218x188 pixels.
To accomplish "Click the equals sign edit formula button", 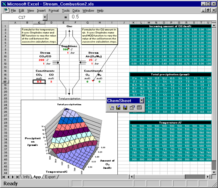I will [65, 17].
